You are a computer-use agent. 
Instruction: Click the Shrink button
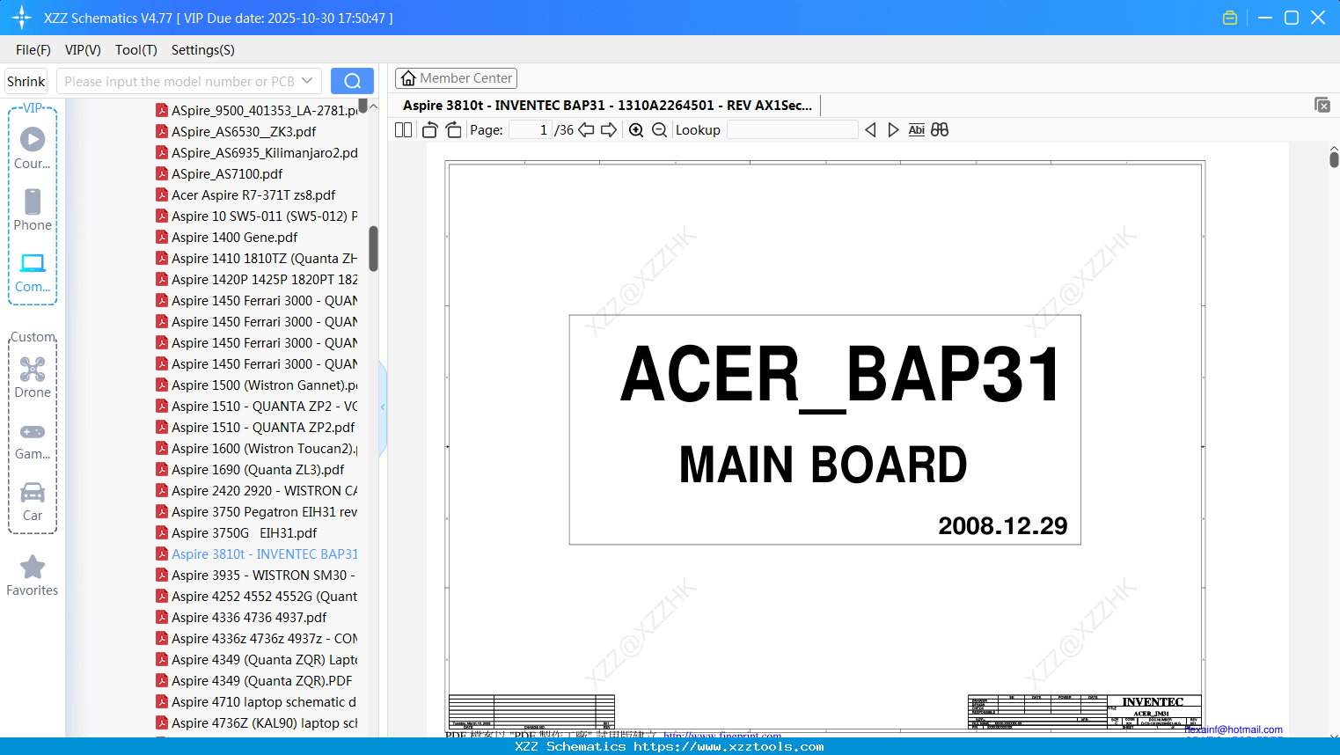(x=26, y=81)
